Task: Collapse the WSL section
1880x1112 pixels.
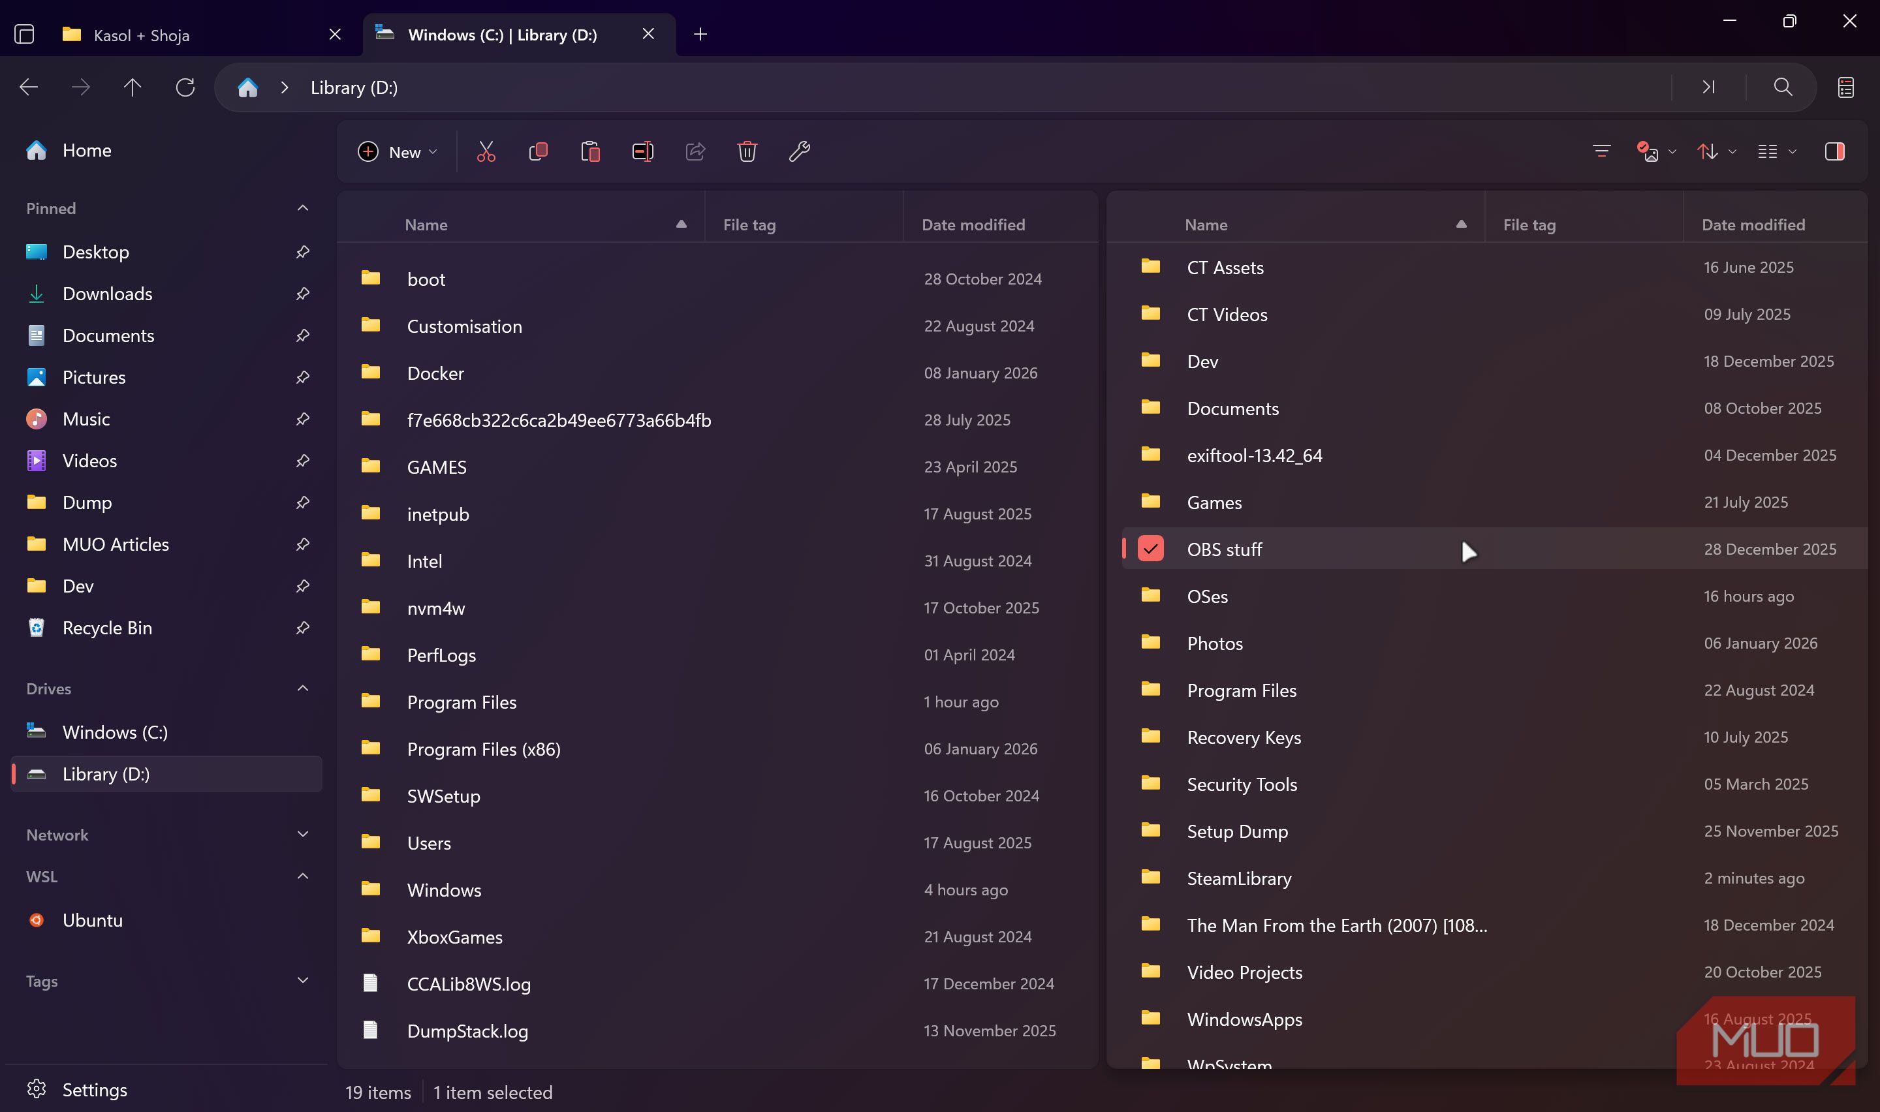Action: point(303,876)
